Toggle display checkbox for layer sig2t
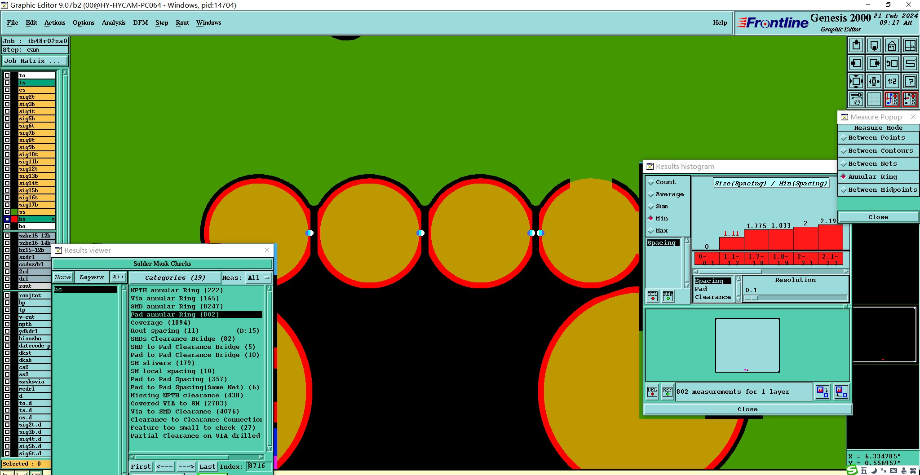Viewport: 920px width, 475px height. click(x=7, y=97)
